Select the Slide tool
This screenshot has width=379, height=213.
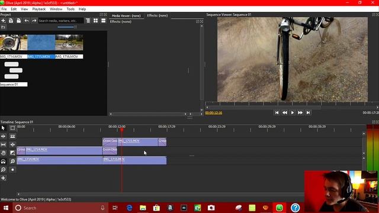(12, 144)
